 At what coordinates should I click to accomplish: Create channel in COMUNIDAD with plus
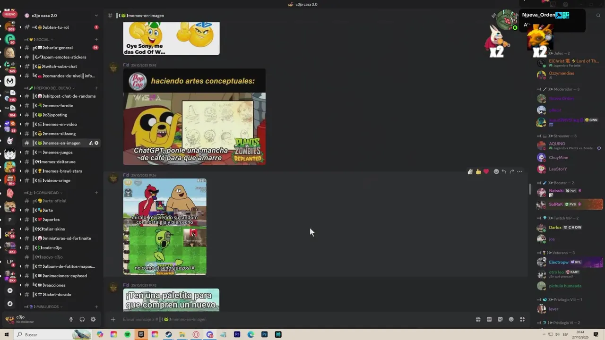pos(96,193)
